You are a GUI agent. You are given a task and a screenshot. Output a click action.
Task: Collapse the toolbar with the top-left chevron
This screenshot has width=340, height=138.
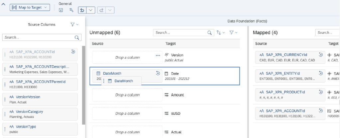[3, 5]
